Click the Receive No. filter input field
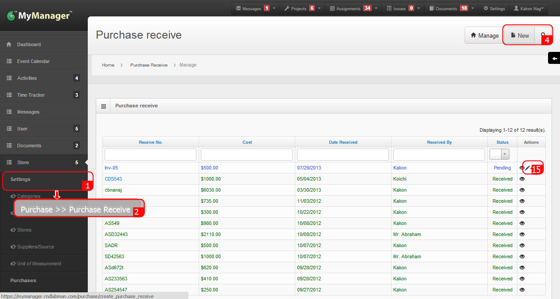The image size is (560, 299). (x=150, y=154)
